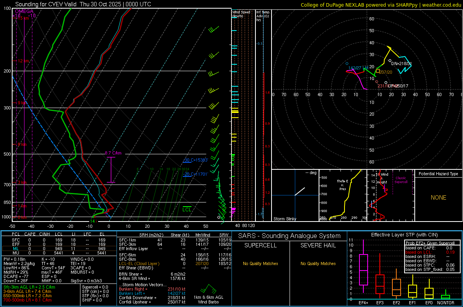The image size is (463, 307).
Task: Click the CAPE column header
Action: pyautogui.click(x=30, y=234)
